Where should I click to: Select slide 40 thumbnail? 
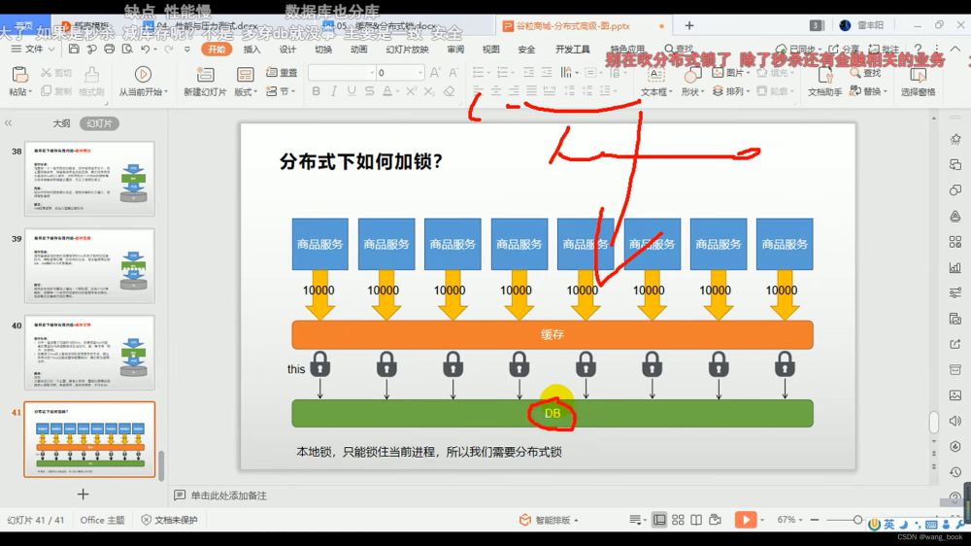click(89, 353)
